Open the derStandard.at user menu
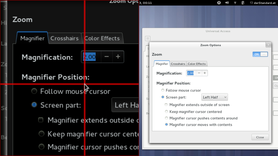The image size is (278, 156). 264,3
